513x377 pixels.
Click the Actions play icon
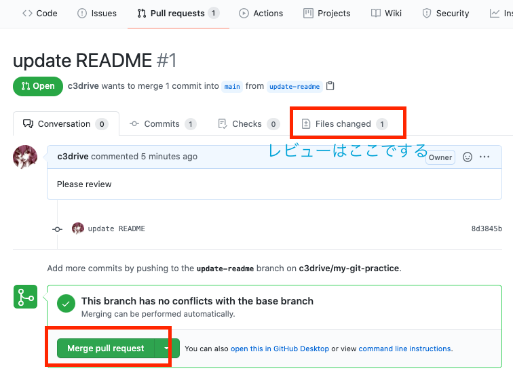click(x=244, y=14)
